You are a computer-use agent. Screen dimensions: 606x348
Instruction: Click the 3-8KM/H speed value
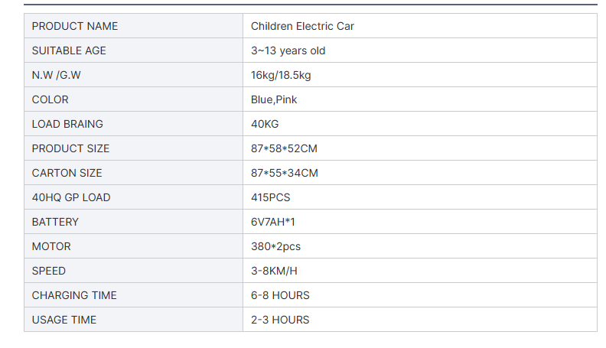click(x=273, y=271)
